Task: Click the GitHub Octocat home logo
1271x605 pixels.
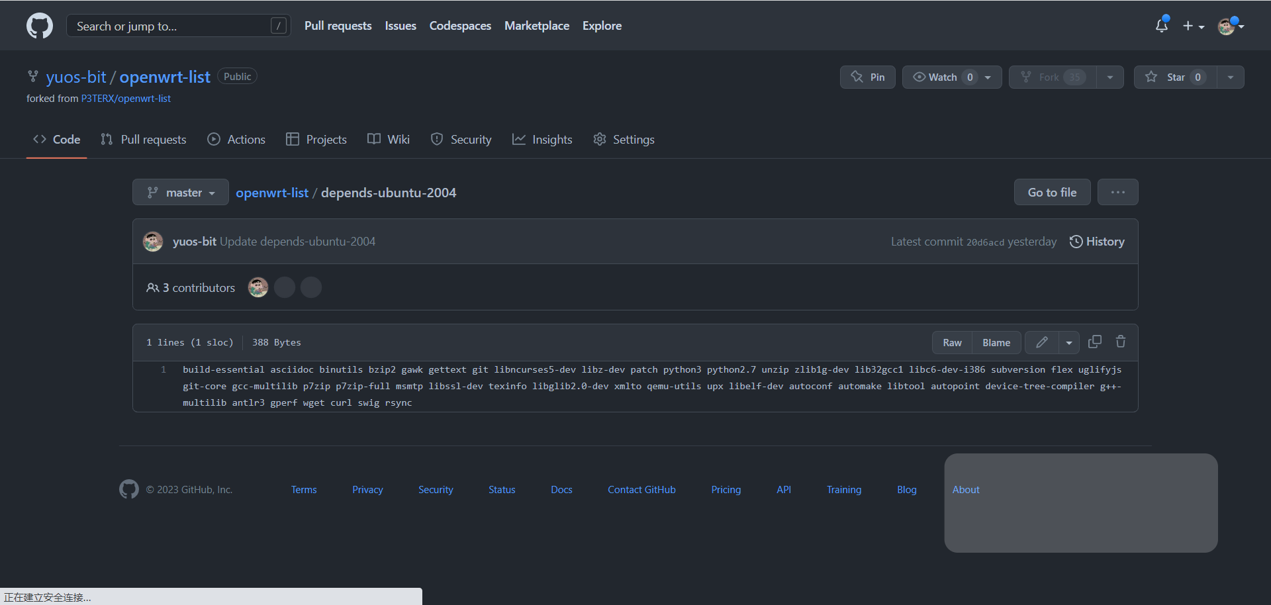Action: pos(40,26)
